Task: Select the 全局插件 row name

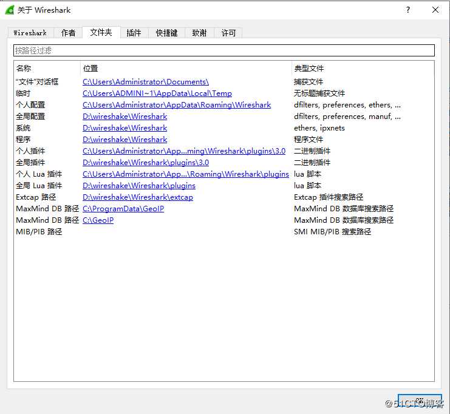Action: [30, 163]
